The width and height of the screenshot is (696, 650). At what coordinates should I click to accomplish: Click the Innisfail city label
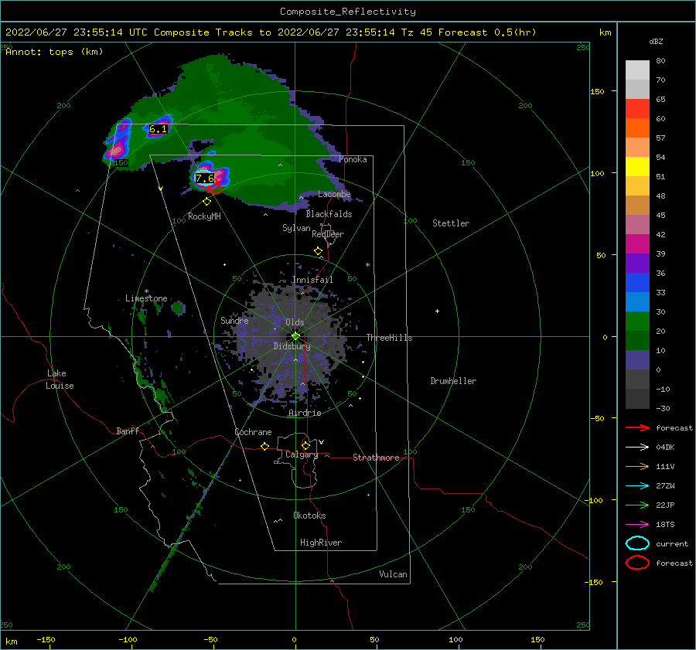pyautogui.click(x=312, y=280)
